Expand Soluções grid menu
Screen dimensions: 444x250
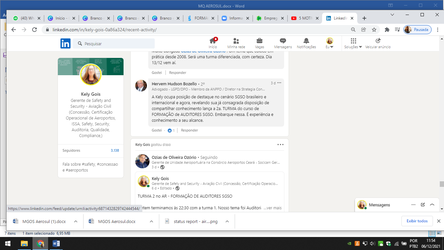[x=353, y=43]
